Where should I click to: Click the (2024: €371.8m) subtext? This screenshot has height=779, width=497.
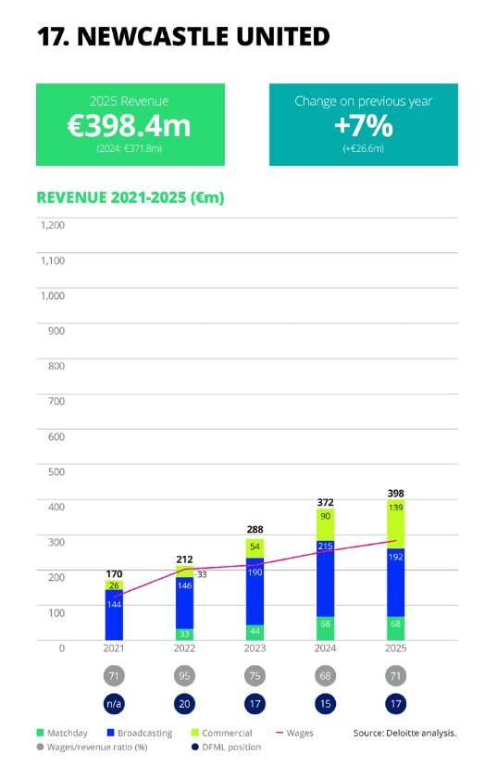[x=129, y=148]
